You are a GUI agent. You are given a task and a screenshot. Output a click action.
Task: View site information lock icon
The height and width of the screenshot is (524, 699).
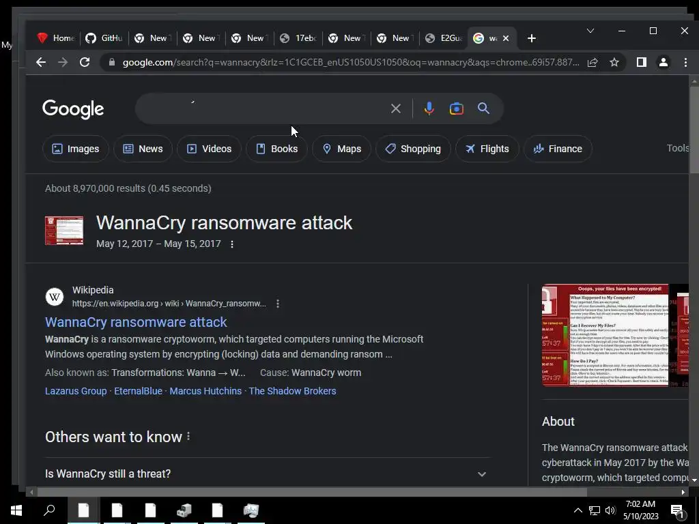[112, 62]
